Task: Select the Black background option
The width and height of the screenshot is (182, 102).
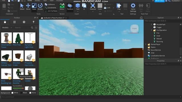Action: pyautogui.click(x=24, y=93)
